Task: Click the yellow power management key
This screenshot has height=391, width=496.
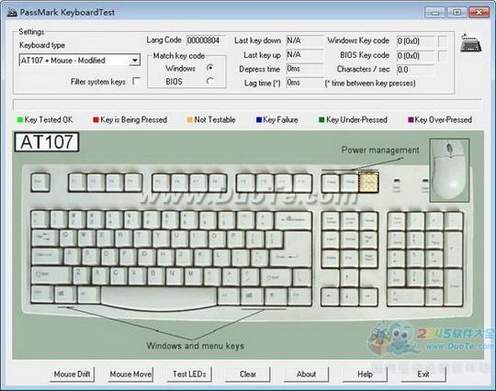Action: pyautogui.click(x=368, y=183)
